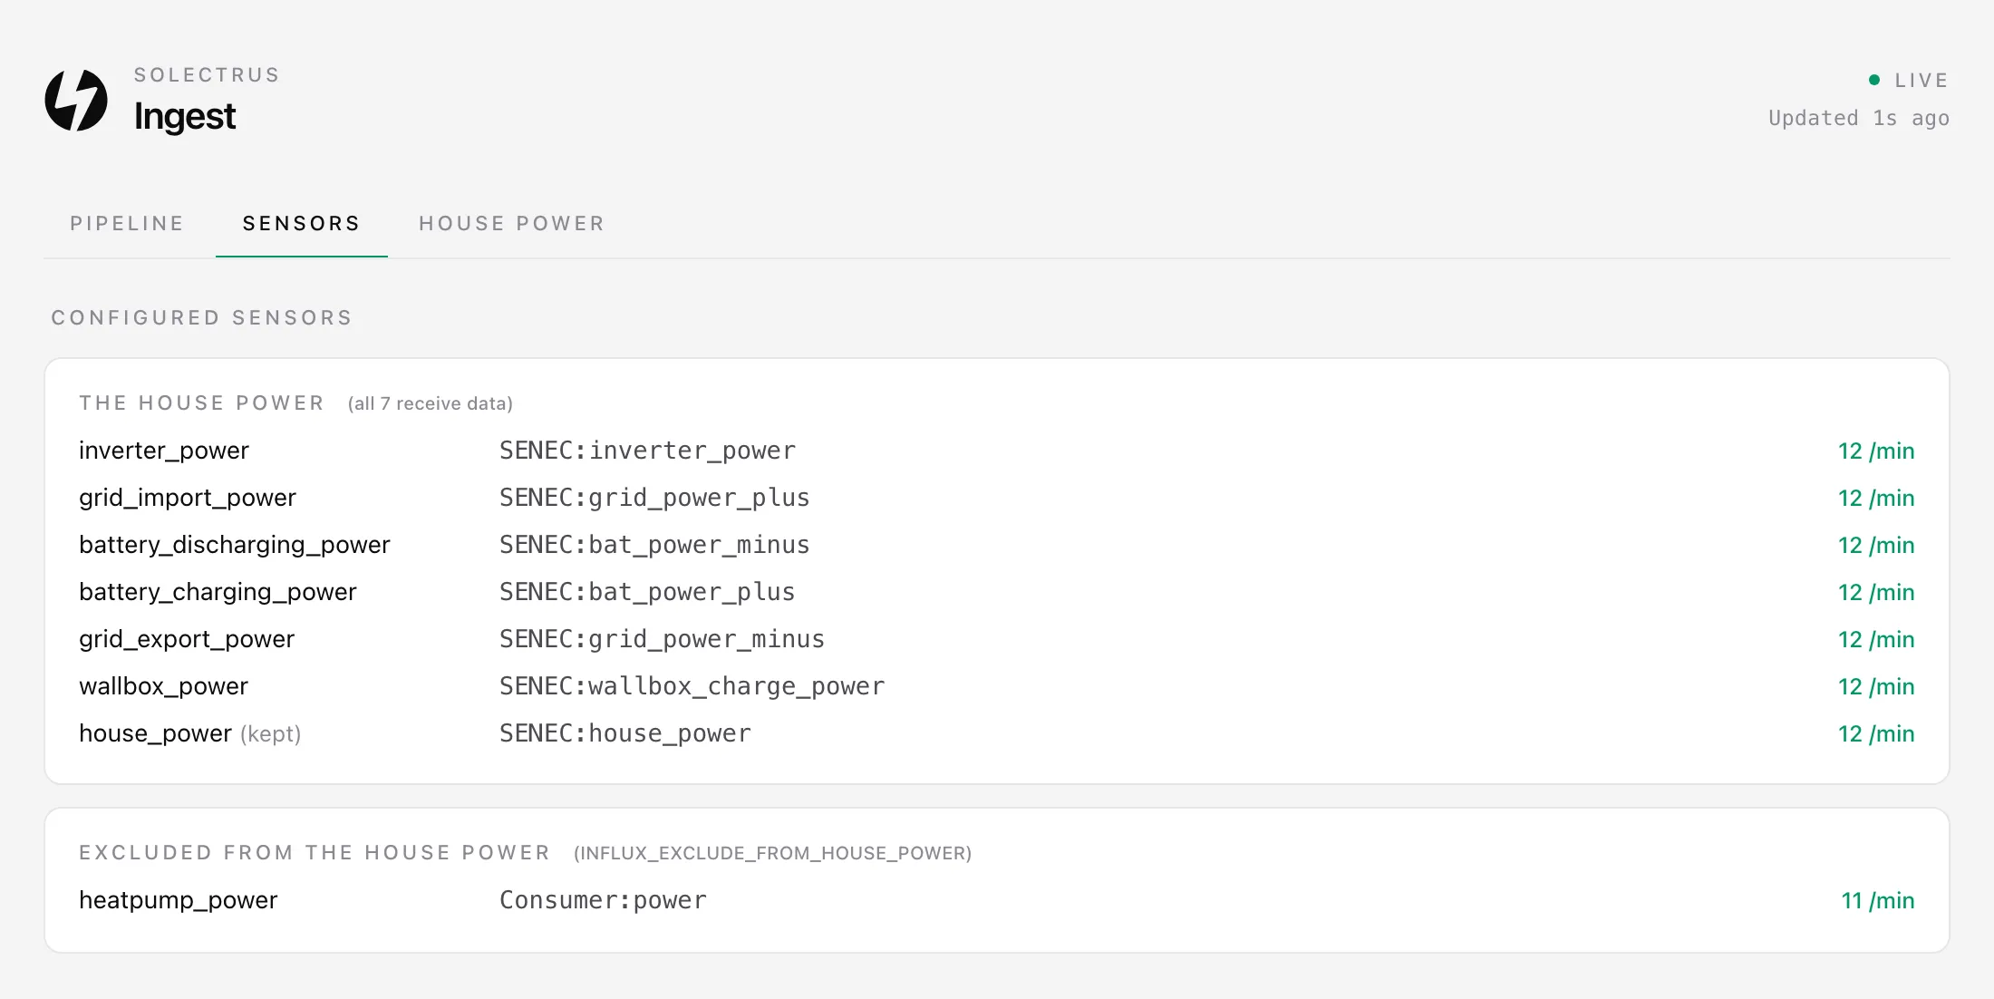Viewport: 1994px width, 999px height.
Task: Click the 11 /min rate for heatpump_power
Action: [1878, 900]
